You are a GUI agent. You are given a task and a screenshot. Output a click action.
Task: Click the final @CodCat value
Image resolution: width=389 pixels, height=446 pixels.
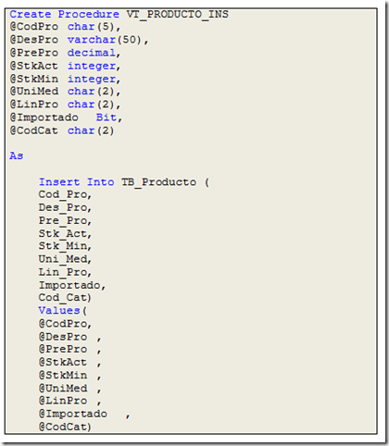pyautogui.click(x=63, y=427)
